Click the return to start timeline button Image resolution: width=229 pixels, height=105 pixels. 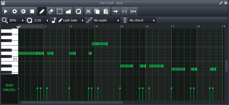tap(133, 11)
